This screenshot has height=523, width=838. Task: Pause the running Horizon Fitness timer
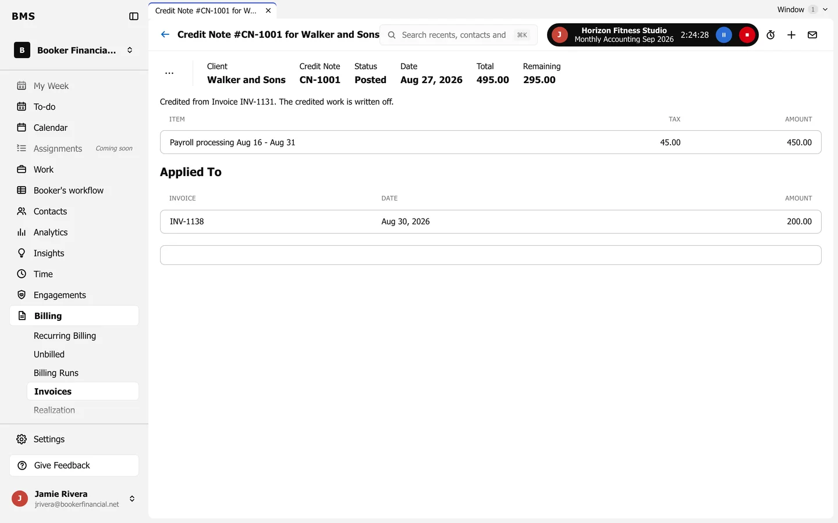pyautogui.click(x=724, y=35)
